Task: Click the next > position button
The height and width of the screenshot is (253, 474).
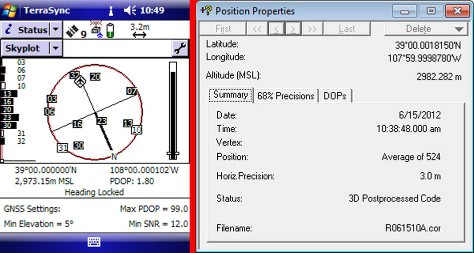Action: point(293,29)
